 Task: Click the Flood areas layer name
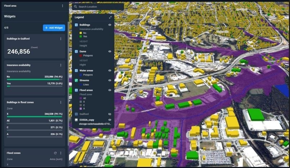[x=86, y=90]
